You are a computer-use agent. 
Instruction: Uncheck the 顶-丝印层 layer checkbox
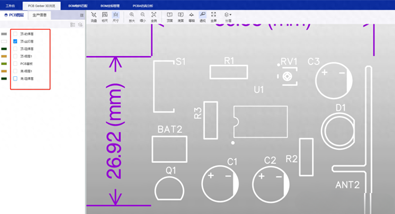point(15,41)
